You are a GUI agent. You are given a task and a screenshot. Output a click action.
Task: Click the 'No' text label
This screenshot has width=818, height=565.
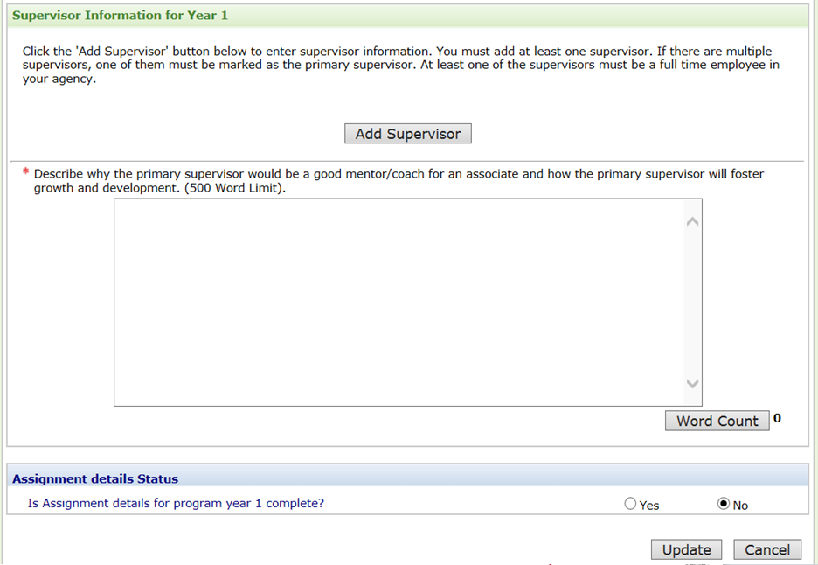click(740, 505)
